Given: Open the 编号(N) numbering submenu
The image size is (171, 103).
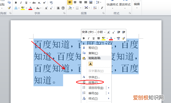Looking at the screenshot, I should (96, 93).
